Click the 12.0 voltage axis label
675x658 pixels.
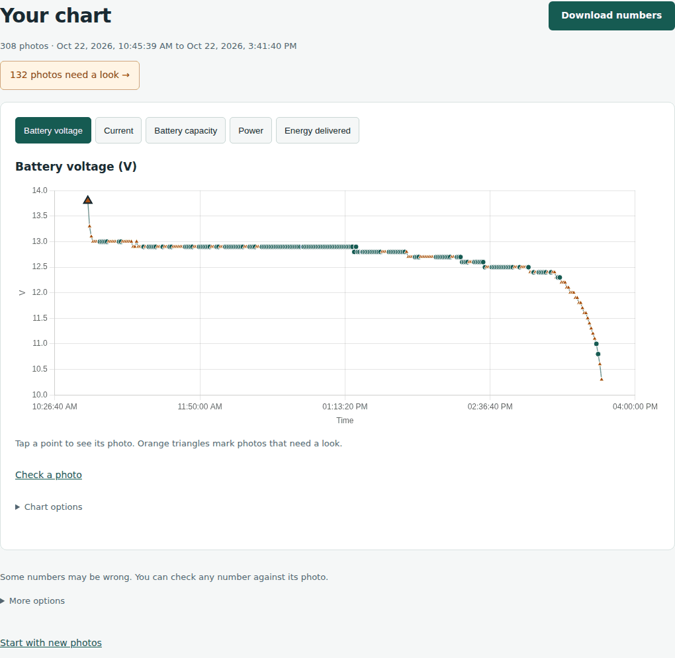[40, 292]
